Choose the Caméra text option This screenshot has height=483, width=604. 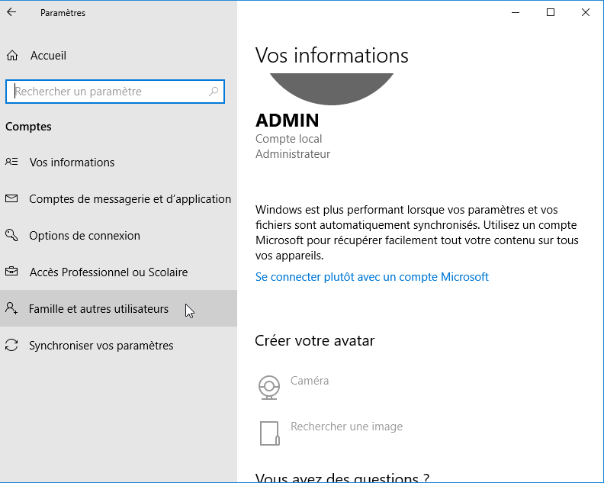[x=310, y=381]
